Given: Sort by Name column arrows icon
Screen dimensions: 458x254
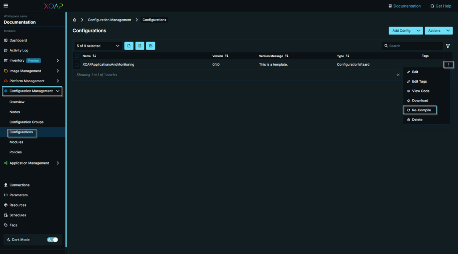Looking at the screenshot, I should [x=94, y=56].
